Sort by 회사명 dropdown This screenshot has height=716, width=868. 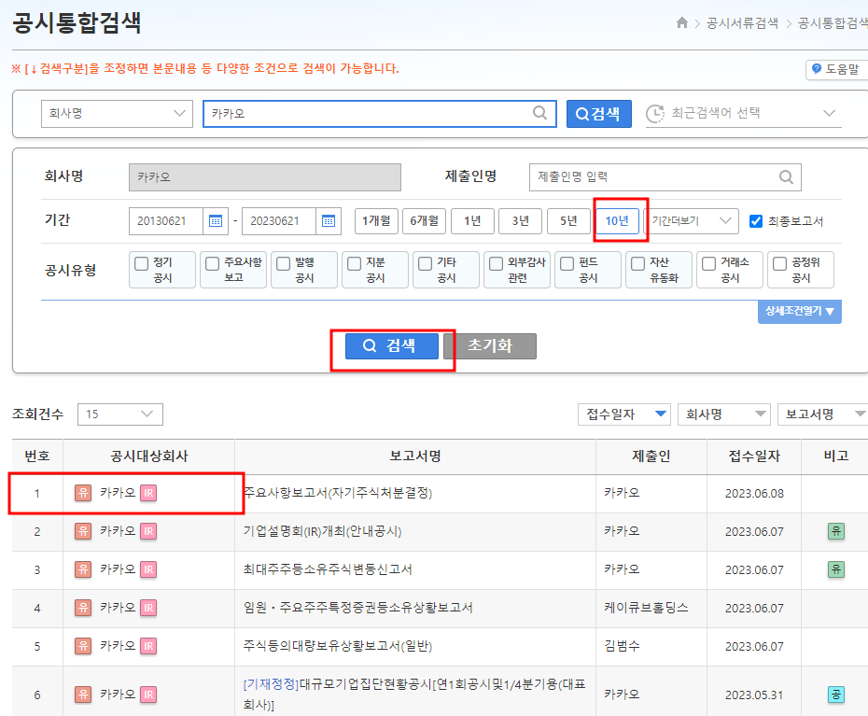click(724, 414)
